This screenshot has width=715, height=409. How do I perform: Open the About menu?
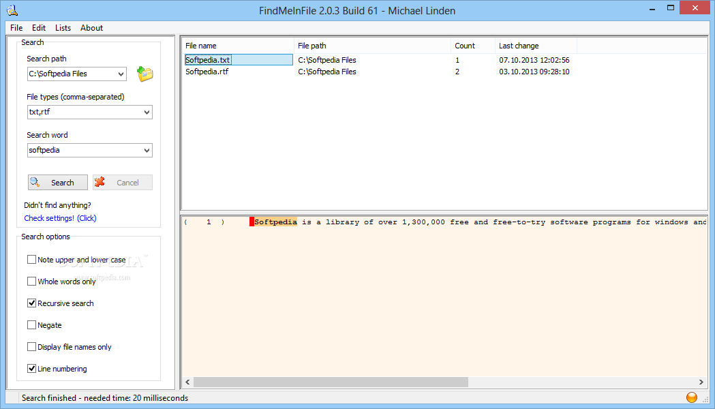point(91,28)
